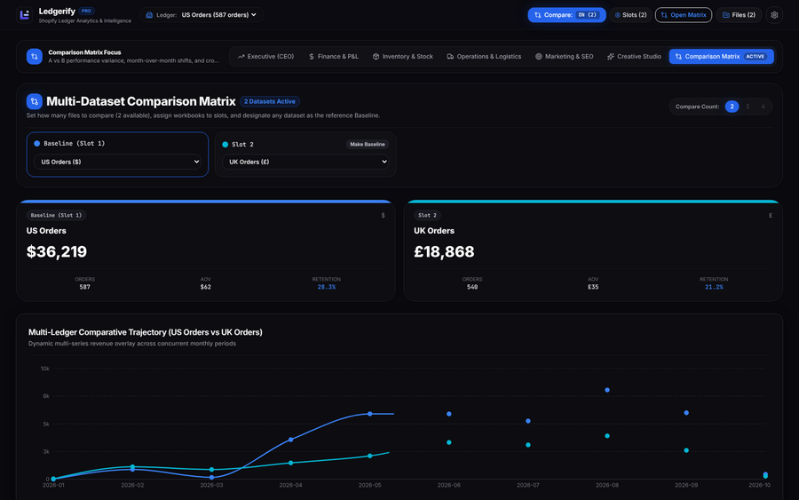Switch to the Creative Studio tab
Screen dimensions: 799x500
pos(634,57)
